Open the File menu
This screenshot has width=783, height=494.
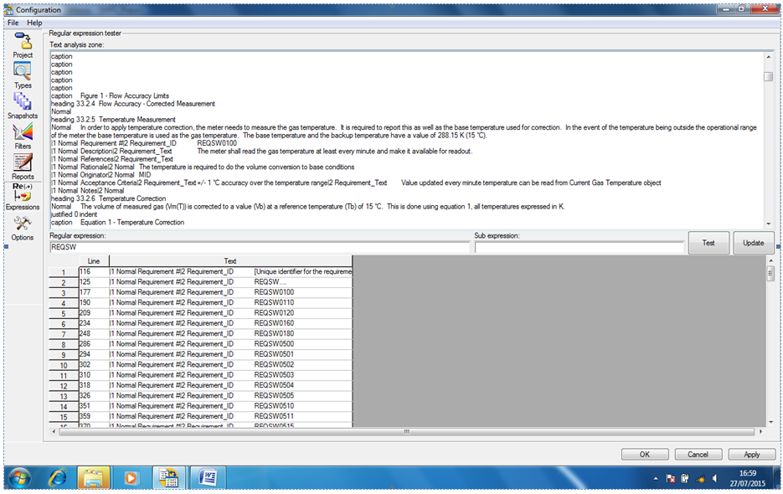point(13,23)
